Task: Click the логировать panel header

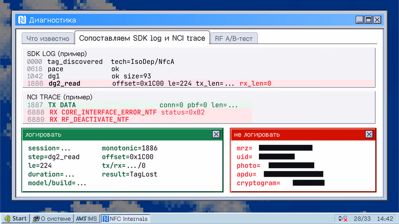Action: click(x=122, y=134)
